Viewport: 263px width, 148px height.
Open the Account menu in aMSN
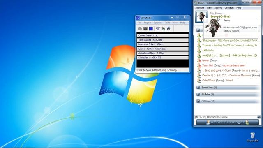click(200, 8)
